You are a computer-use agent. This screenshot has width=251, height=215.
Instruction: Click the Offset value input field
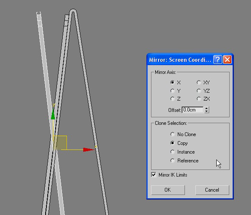[192, 110]
